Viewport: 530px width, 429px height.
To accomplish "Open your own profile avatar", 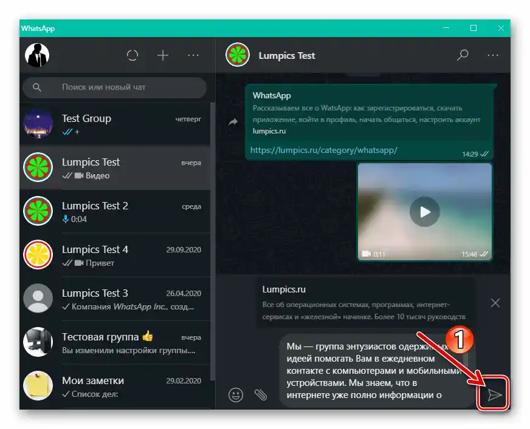I will [37, 55].
